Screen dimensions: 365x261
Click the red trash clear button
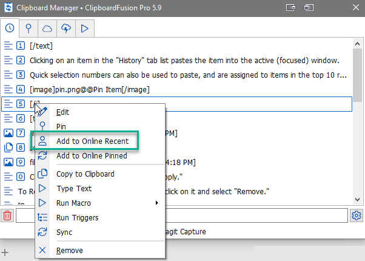coord(7,215)
